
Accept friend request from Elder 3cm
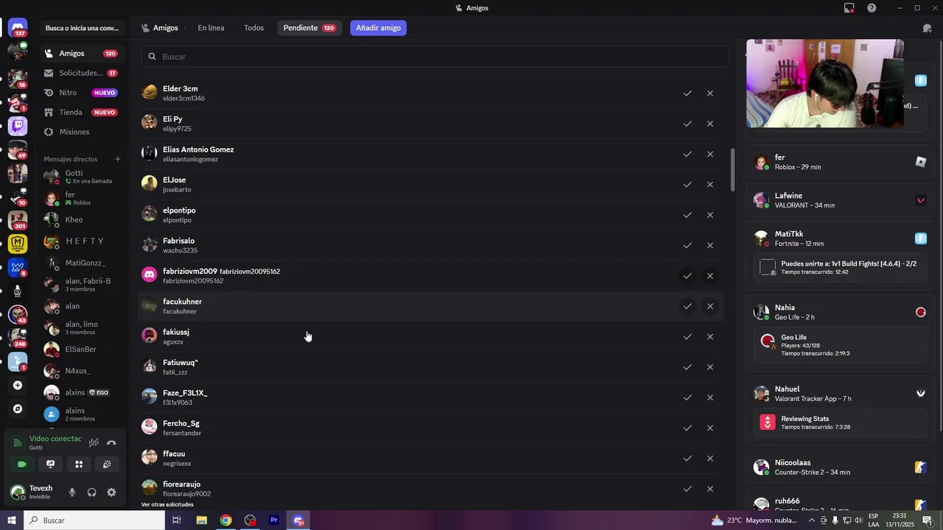[687, 93]
